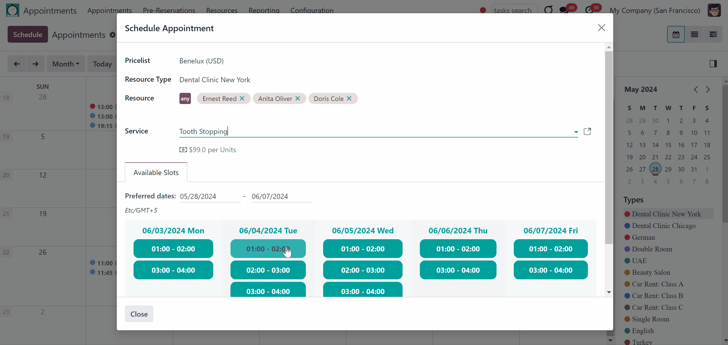Select May 15 in mini calendar

click(x=668, y=145)
